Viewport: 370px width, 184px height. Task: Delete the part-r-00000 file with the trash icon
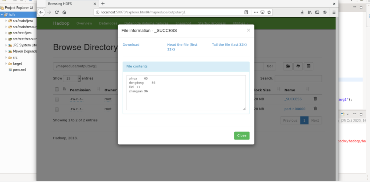click(315, 109)
